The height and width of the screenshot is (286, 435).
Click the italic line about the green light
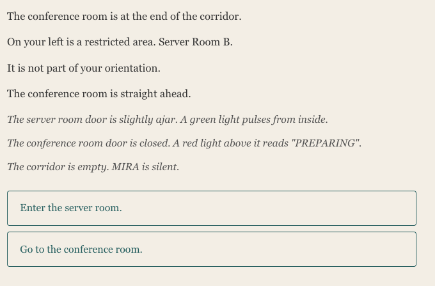click(x=168, y=120)
